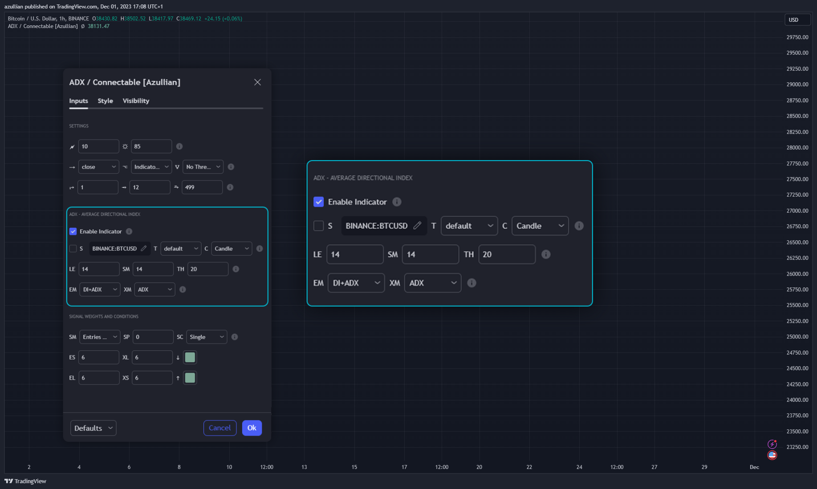This screenshot has height=489, width=817.
Task: Open the C Candle dropdown in enlarged panel
Action: (x=540, y=226)
